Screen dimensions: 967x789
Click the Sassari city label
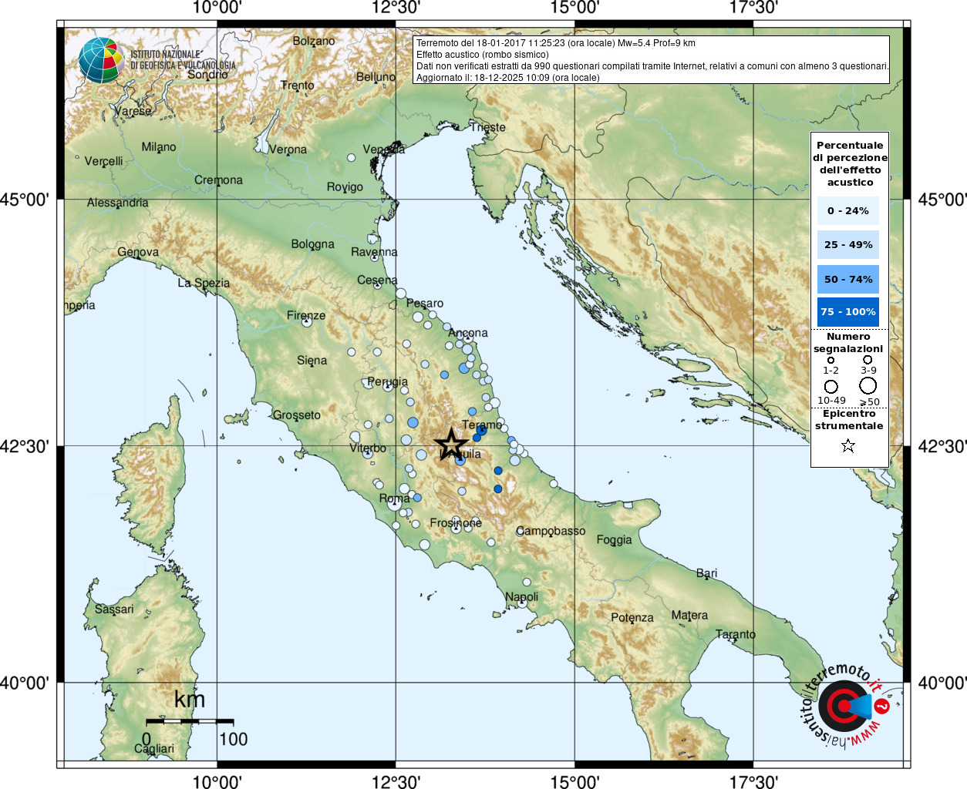coord(114,609)
